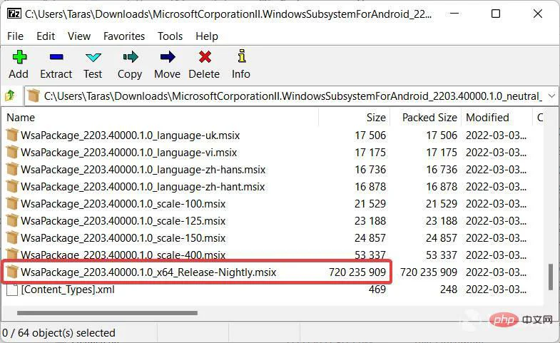Select the [Content_Types].xml file name
Image resolution: width=560 pixels, height=343 pixels.
click(x=68, y=290)
